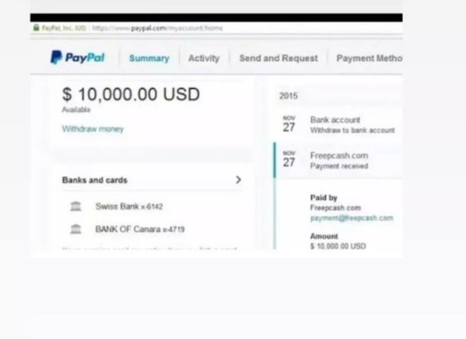Screen dimensions: 466x339
Task: Expand the Banks and cards chevron
Action: tap(238, 180)
